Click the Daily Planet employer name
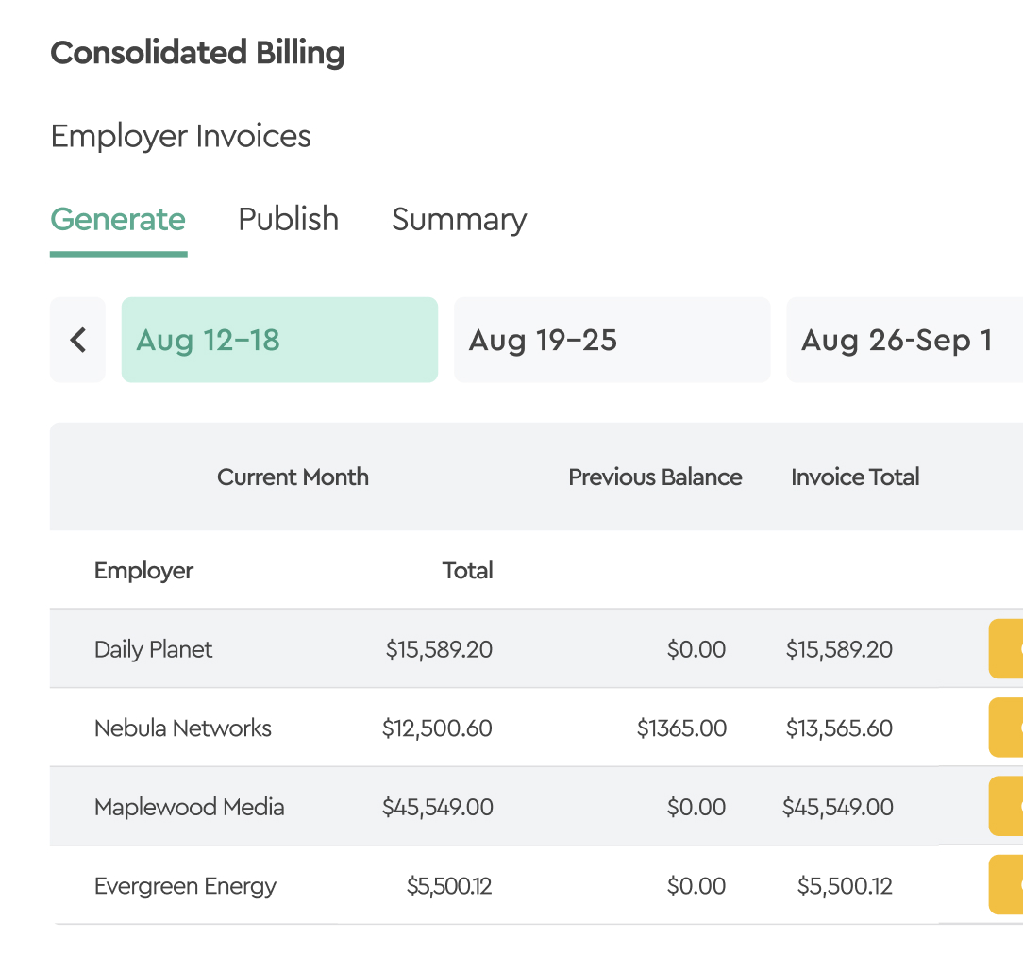This screenshot has width=1023, height=954. [154, 649]
